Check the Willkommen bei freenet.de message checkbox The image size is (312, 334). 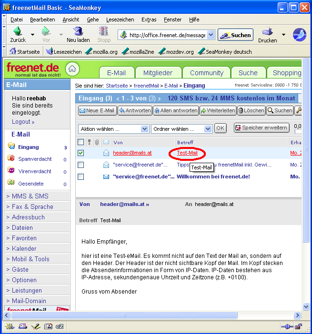click(x=81, y=177)
